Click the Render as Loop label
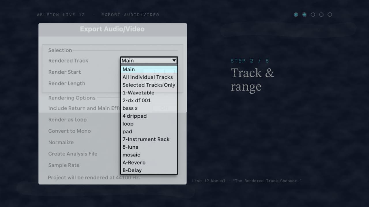The width and height of the screenshot is (369, 207). pos(67,120)
